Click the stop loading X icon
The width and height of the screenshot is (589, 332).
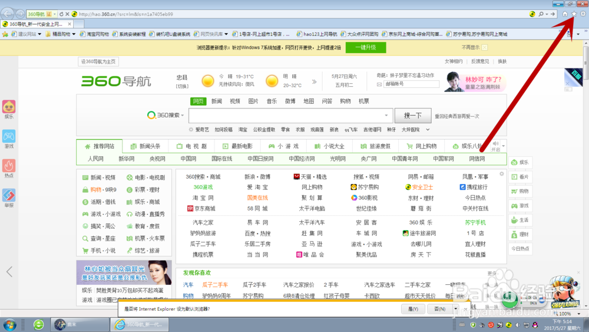pyautogui.click(x=67, y=14)
